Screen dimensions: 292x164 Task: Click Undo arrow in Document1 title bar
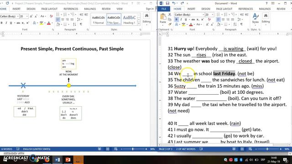(173, 3)
